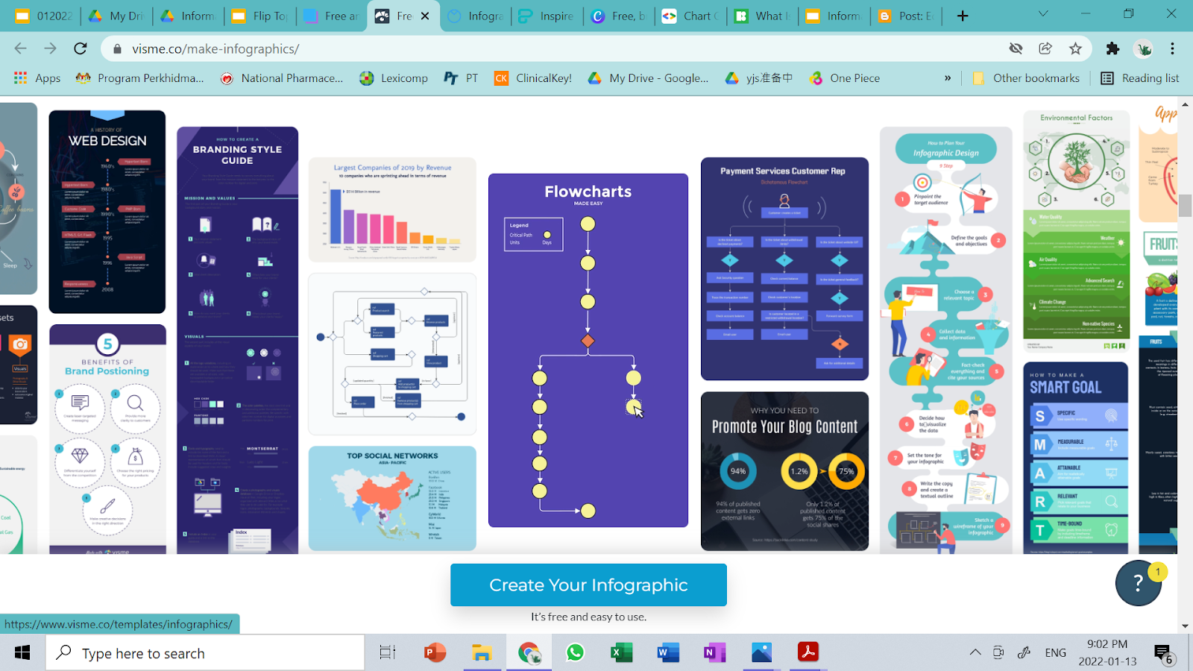Screen dimensions: 1193x671
Task: Click the eye-slash tracking icon in address bar
Action: tap(1016, 48)
